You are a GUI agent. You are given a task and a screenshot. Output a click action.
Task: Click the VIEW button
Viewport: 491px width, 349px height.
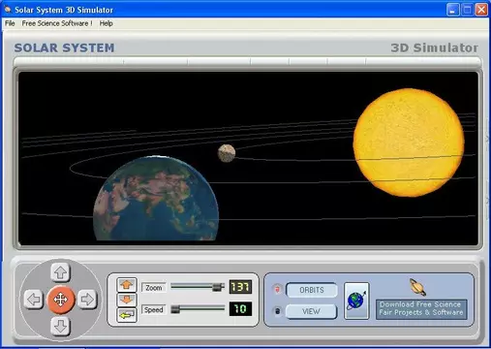tap(312, 311)
